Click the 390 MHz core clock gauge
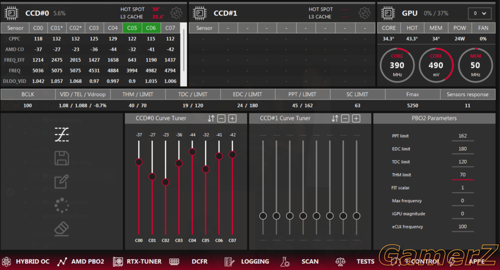The height and width of the screenshot is (270, 500). [397, 65]
